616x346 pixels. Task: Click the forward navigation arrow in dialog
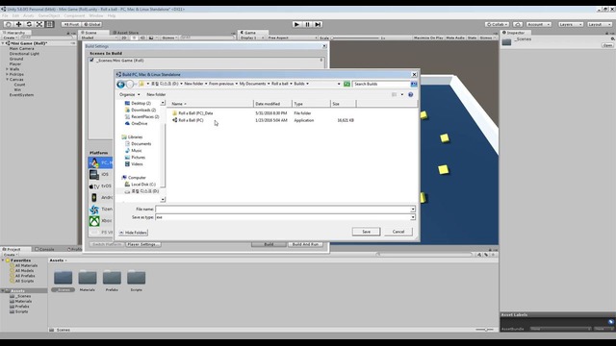pyautogui.click(x=130, y=84)
